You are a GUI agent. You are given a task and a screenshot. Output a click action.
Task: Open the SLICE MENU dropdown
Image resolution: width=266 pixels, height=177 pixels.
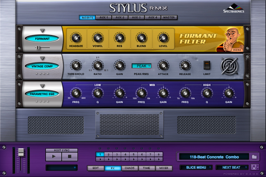pos(196,167)
